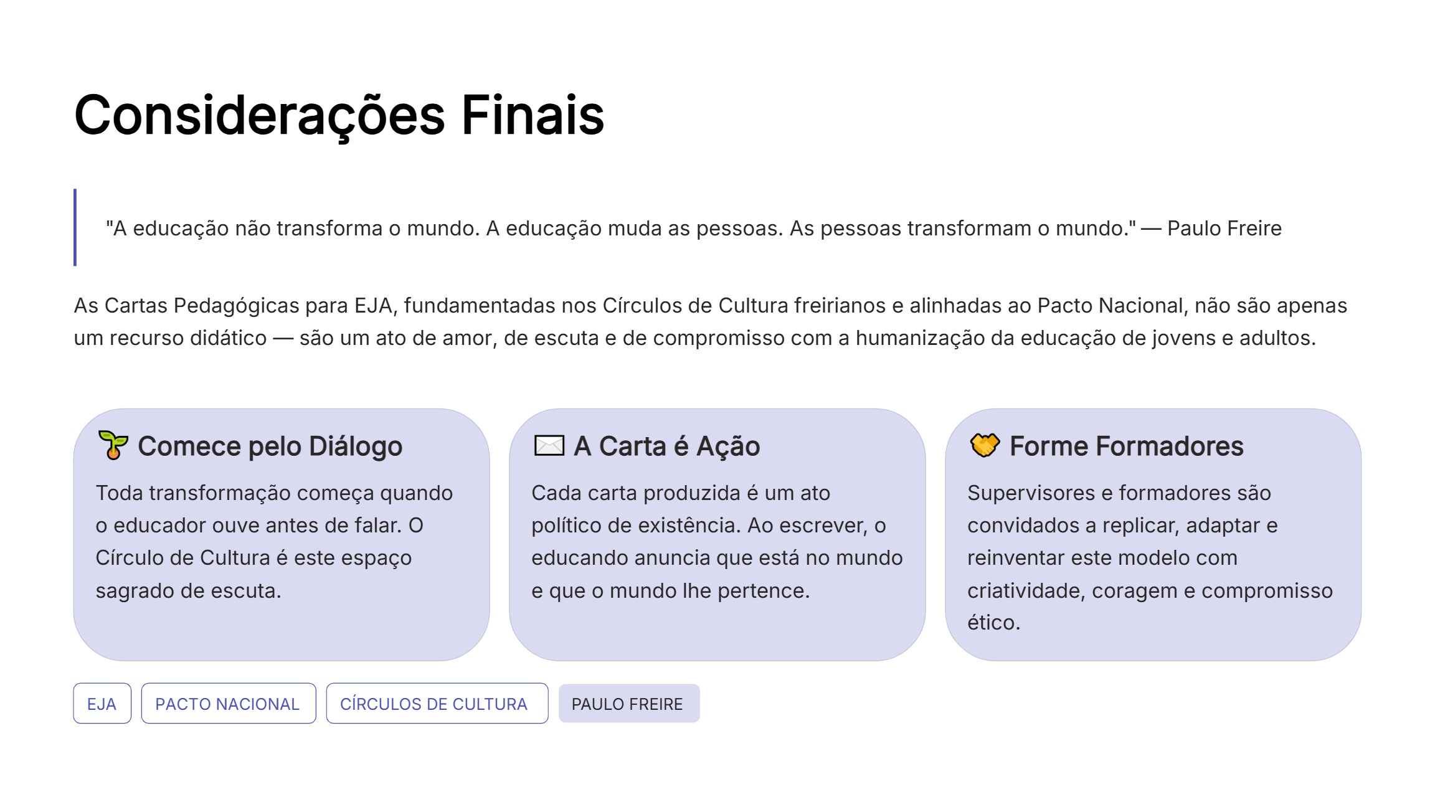The height and width of the screenshot is (807, 1435).
Task: Click the Considerações Finais title
Action: pos(339,115)
